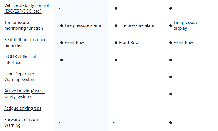This screenshot has height=131, width=218.
Task: Open the Fatigue driving tips link
Action: point(23,108)
